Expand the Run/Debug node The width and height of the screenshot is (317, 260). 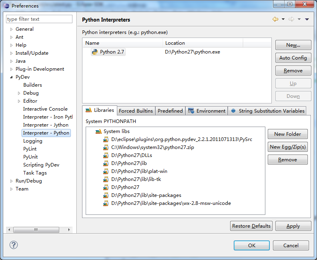(11, 181)
